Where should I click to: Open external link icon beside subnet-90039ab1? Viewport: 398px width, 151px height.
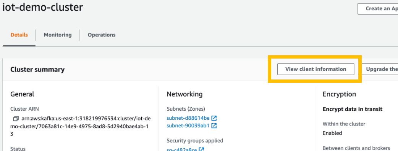tap(214, 126)
